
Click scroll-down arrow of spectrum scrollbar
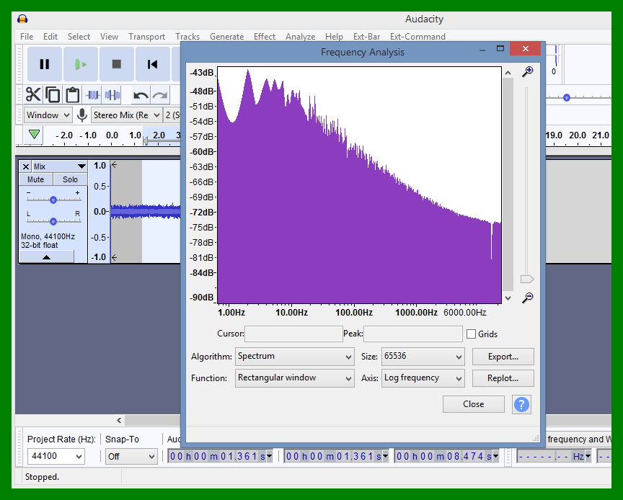pos(508,298)
